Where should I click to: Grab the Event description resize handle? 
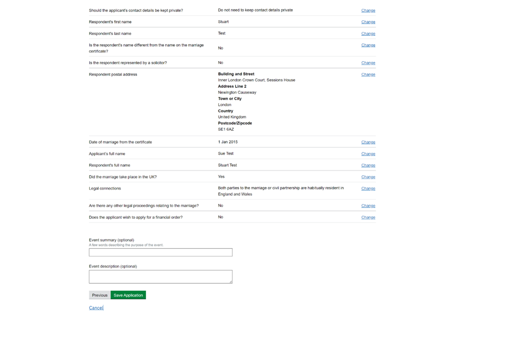point(231,282)
